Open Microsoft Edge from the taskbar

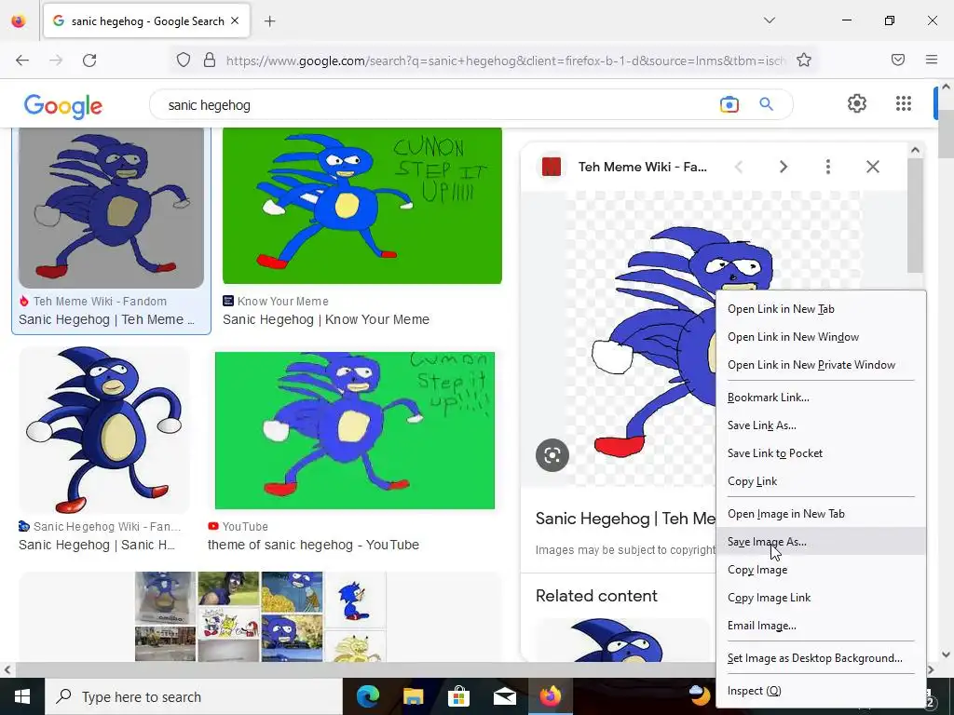367,696
